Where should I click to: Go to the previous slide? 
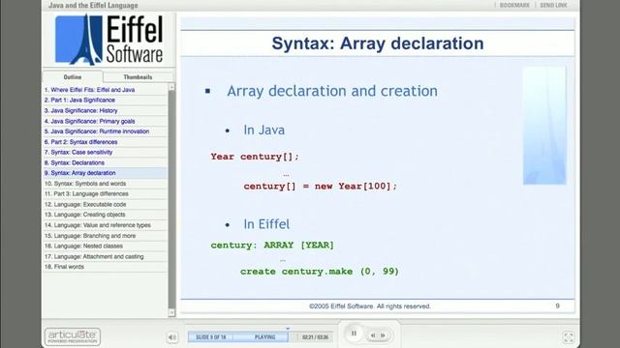click(x=372, y=335)
